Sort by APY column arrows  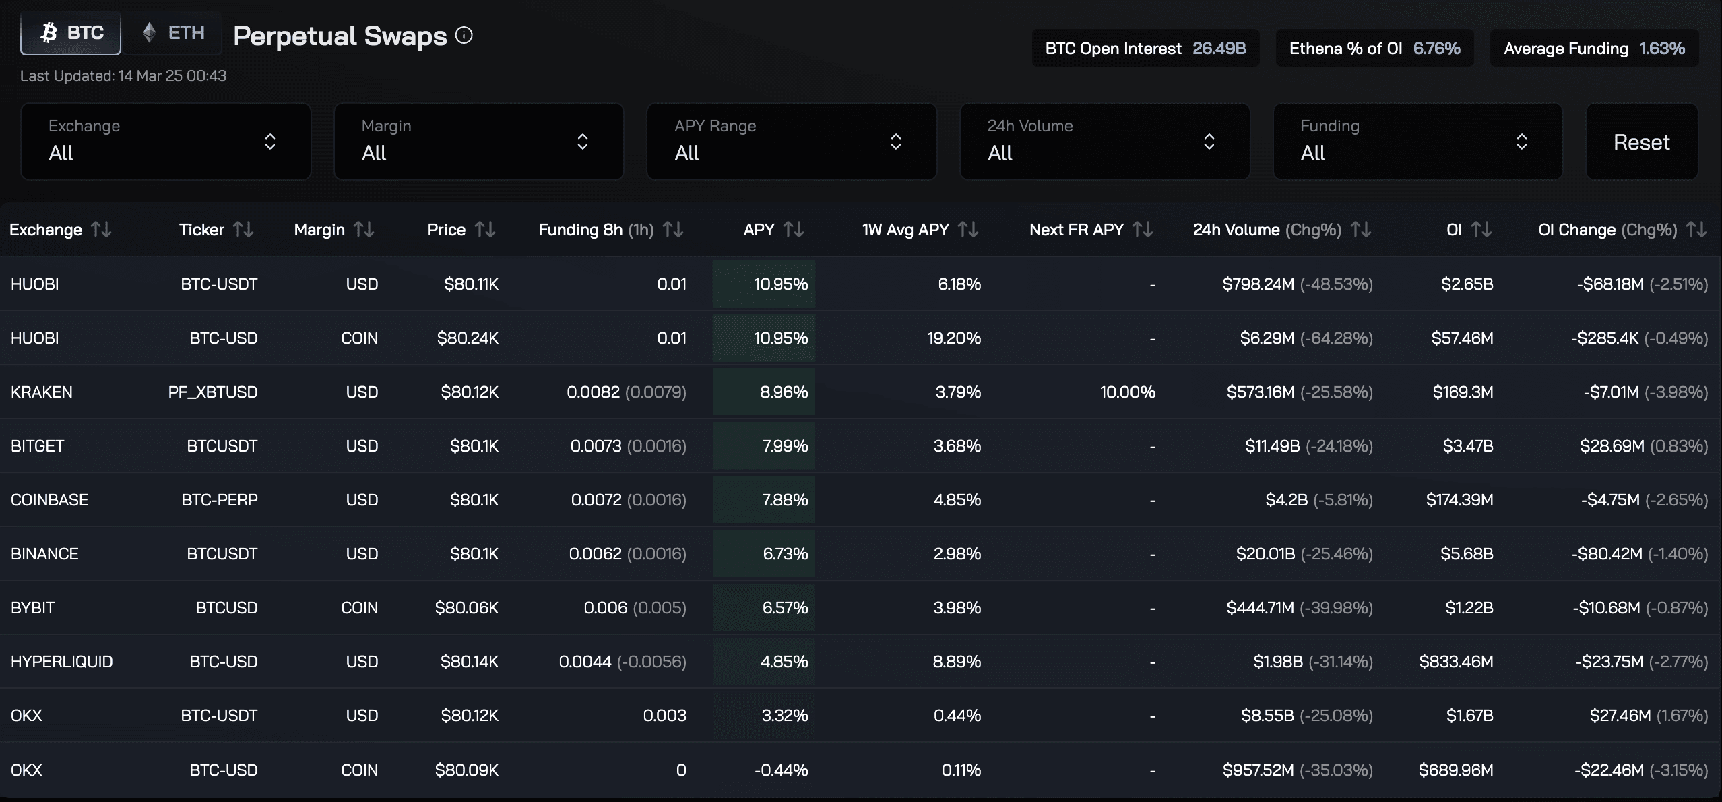(x=794, y=230)
